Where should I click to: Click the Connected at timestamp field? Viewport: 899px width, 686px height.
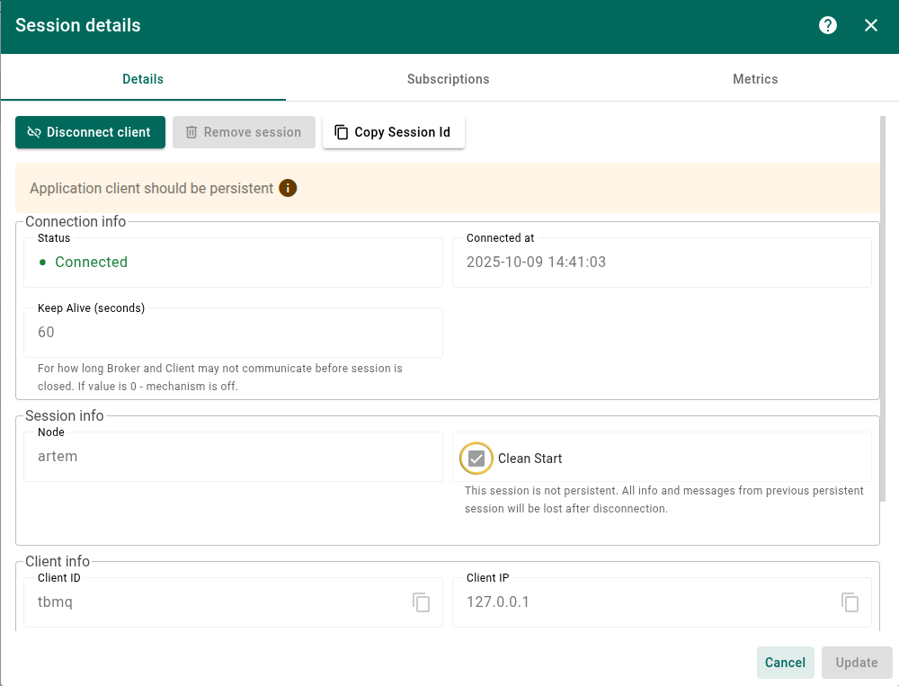pos(661,263)
